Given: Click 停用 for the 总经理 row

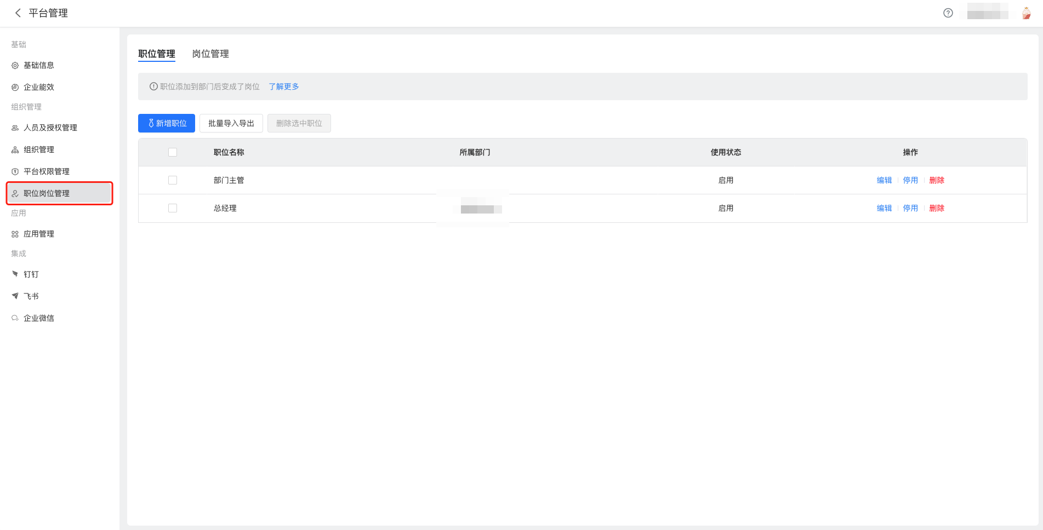Looking at the screenshot, I should tap(910, 208).
